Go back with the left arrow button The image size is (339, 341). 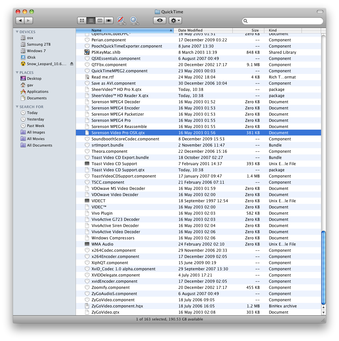click(x=20, y=21)
